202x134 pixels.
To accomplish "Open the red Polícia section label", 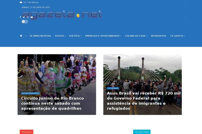I will pos(26,132).
